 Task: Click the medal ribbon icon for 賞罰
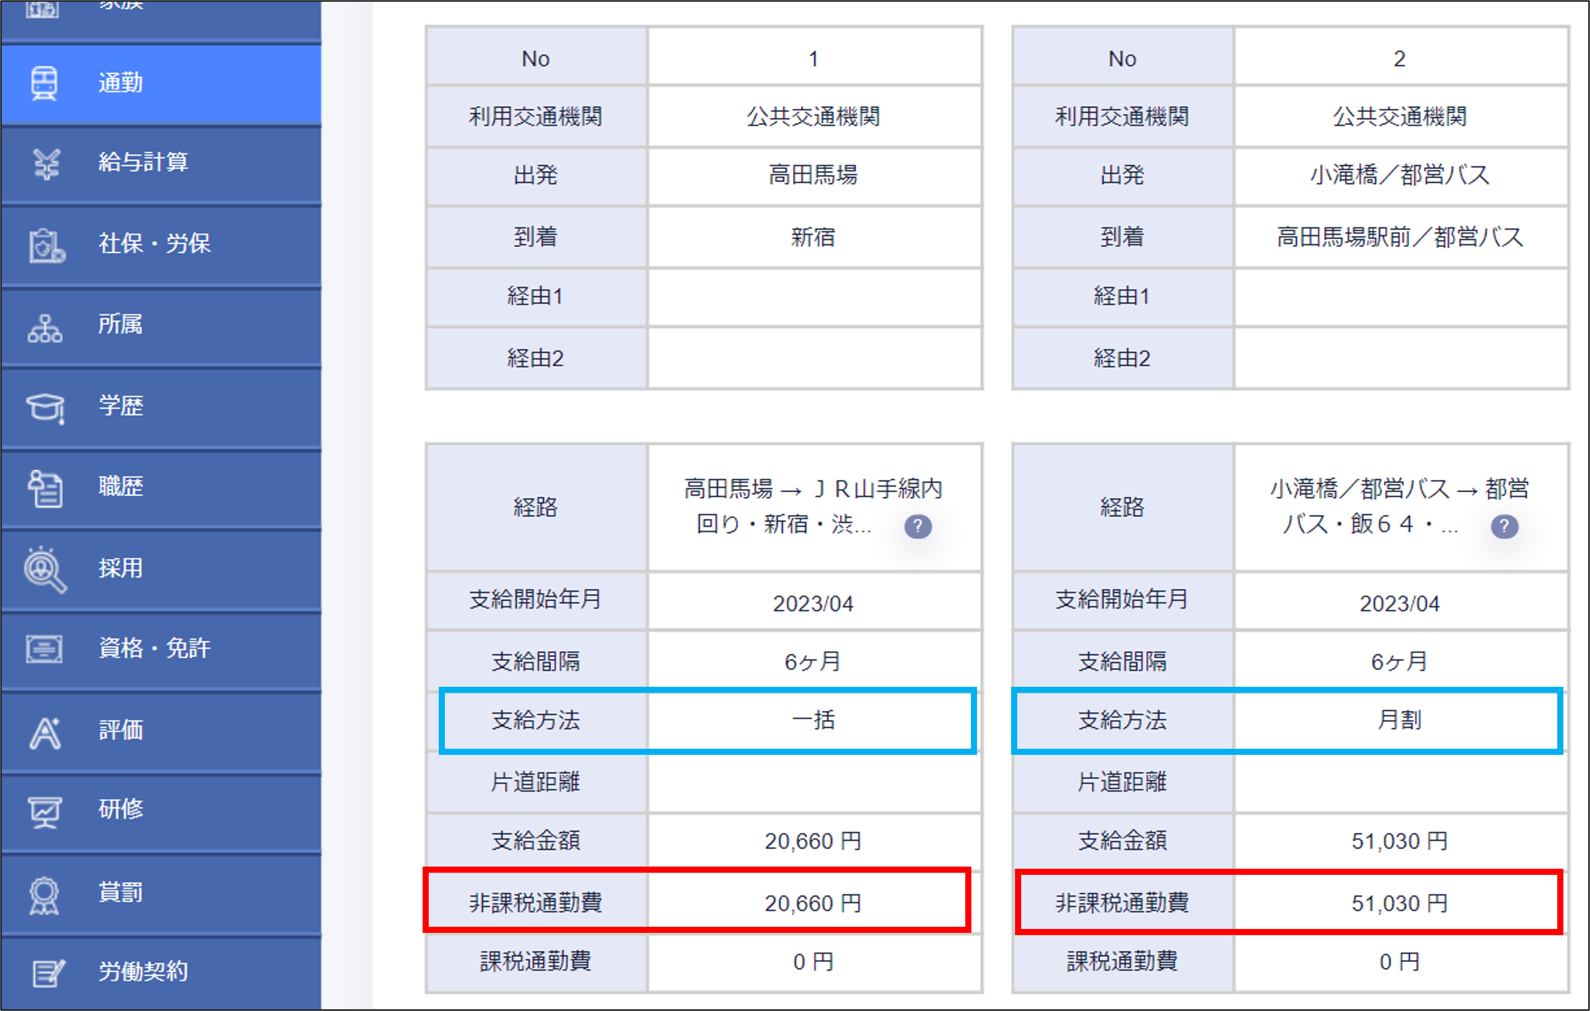point(44,895)
